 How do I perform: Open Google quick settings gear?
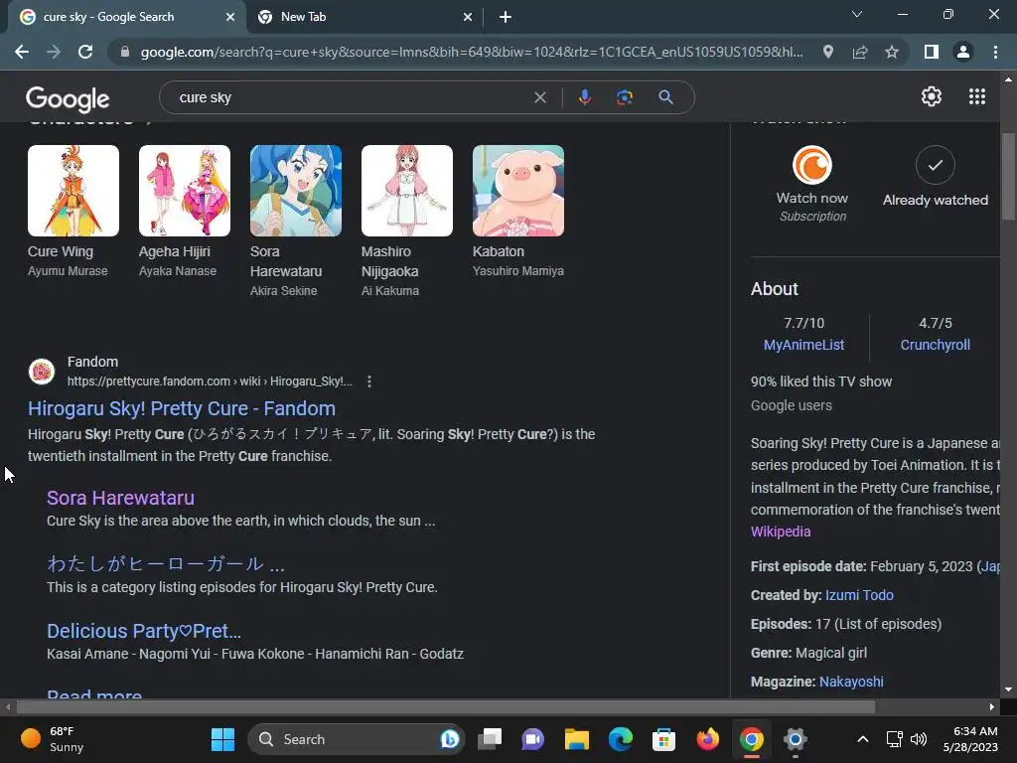point(932,96)
